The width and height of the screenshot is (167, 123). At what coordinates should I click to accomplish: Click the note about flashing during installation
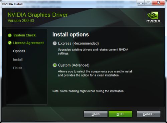[88, 91]
